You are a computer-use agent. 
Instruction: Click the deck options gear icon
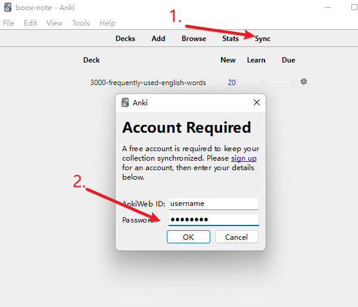(303, 82)
